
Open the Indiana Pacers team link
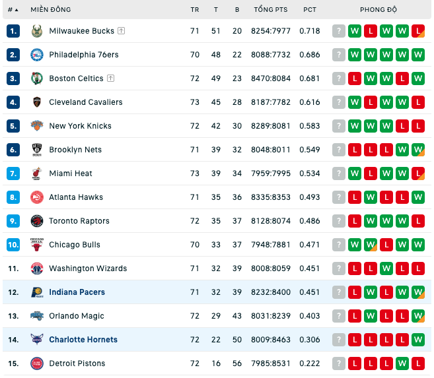click(x=77, y=292)
